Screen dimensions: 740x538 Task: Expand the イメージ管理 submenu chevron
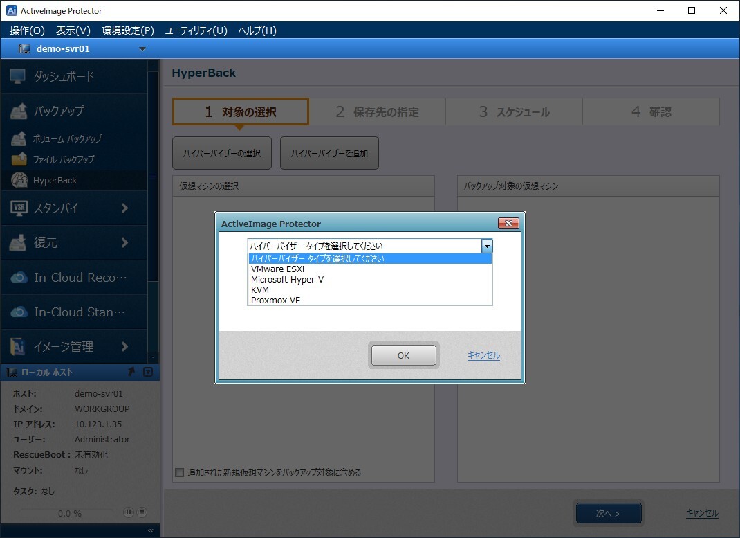(124, 346)
